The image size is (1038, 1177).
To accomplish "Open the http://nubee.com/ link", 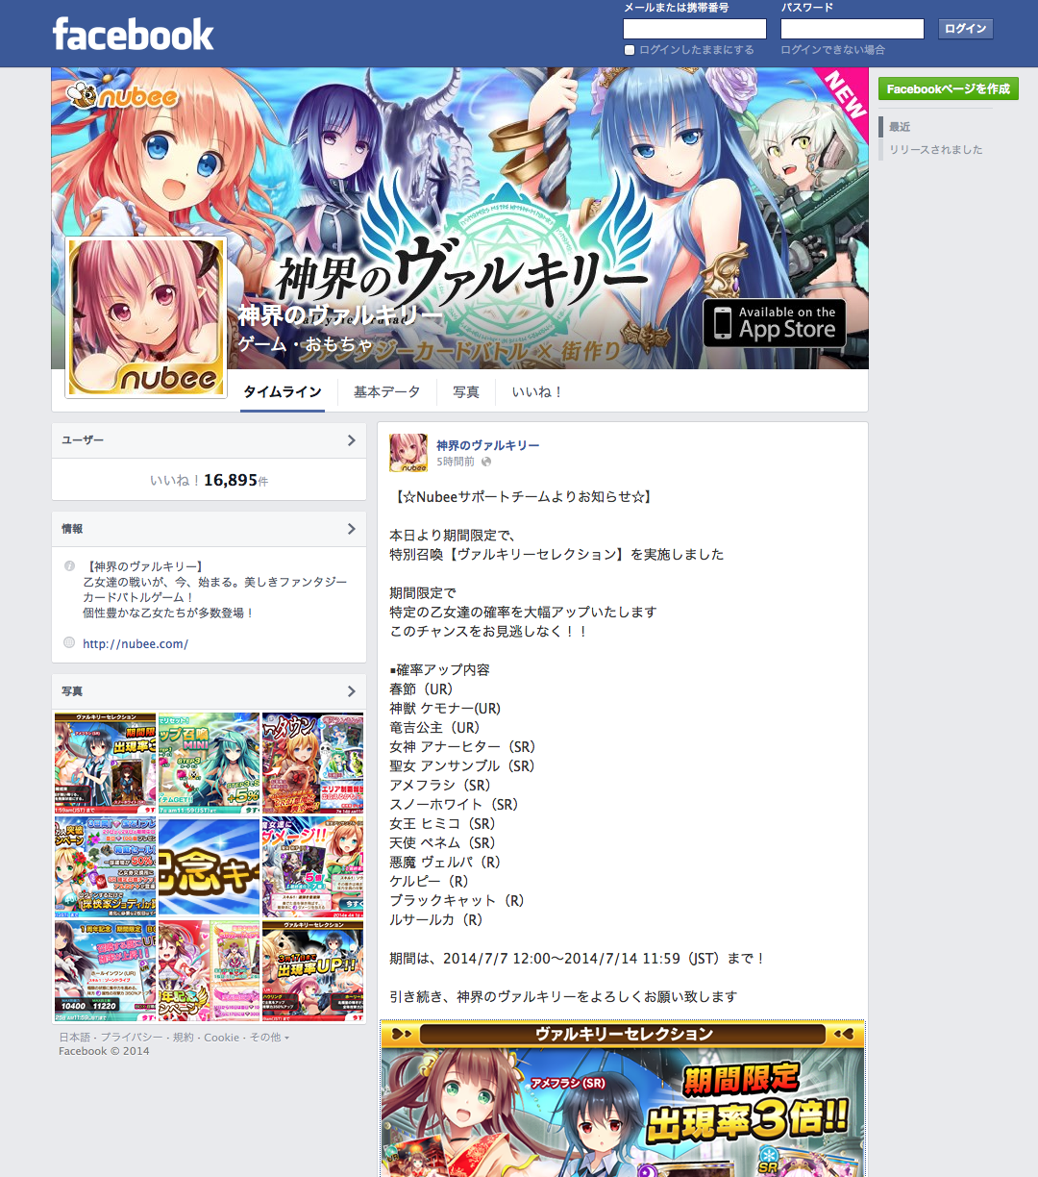I will pyautogui.click(x=136, y=643).
